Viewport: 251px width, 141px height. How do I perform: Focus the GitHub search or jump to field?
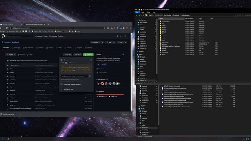tap(19, 36)
